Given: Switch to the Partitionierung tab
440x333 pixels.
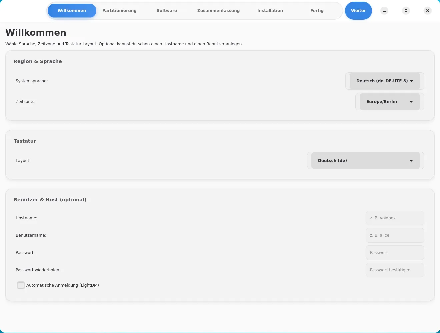Looking at the screenshot, I should tap(119, 11).
